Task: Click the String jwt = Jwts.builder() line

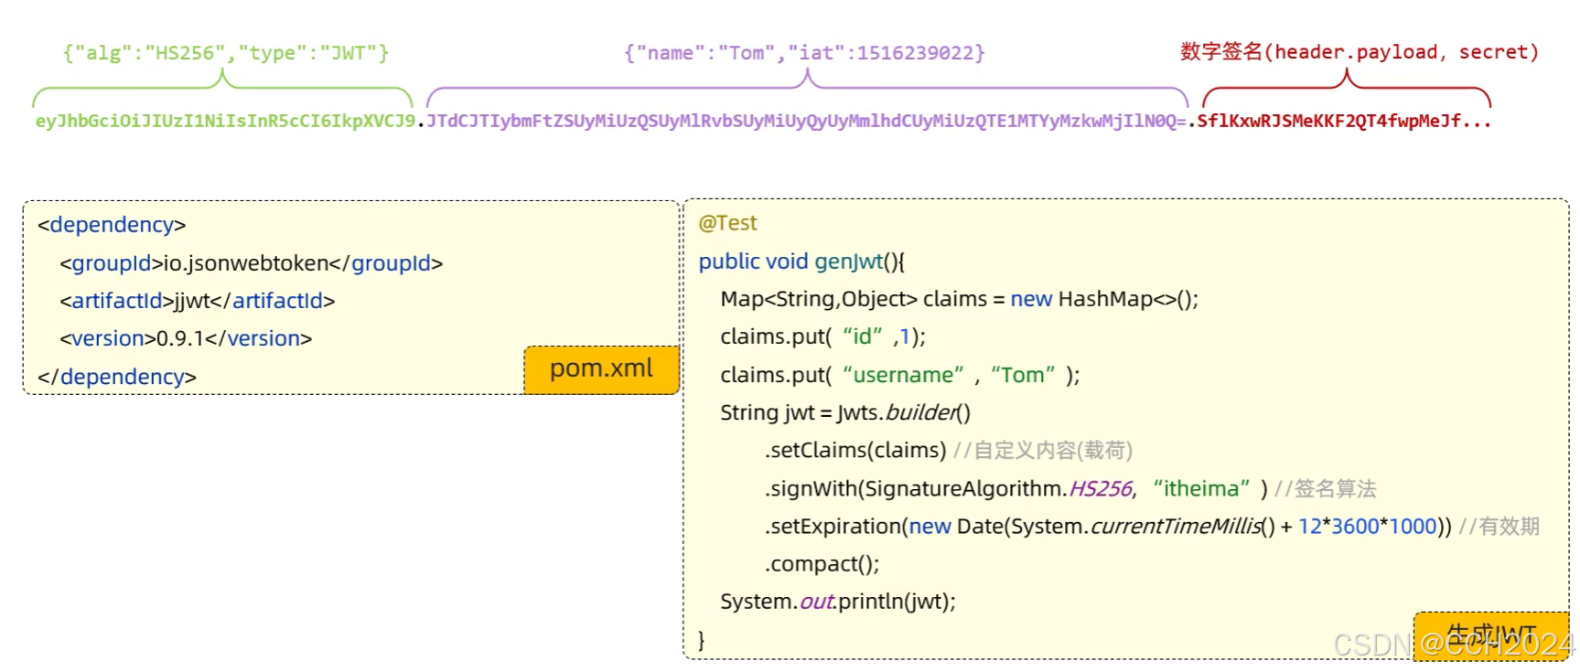Action: pos(845,412)
